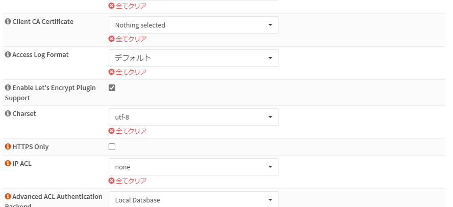Image resolution: width=453 pixels, height=207 pixels.
Task: Click info icon beside Client CA Certificate
Action: click(8, 21)
